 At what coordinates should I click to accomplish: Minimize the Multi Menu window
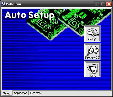97,4
